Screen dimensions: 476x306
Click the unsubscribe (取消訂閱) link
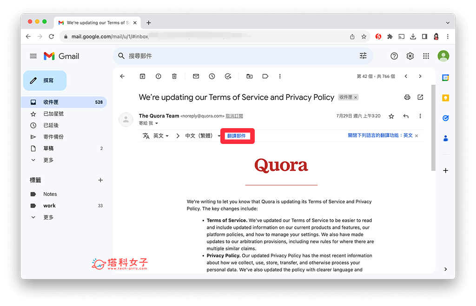234,116
